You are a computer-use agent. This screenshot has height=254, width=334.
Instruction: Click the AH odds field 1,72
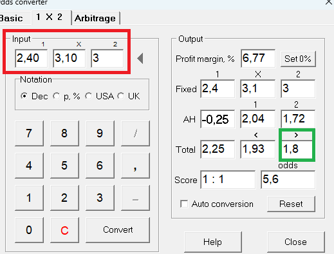(298, 119)
